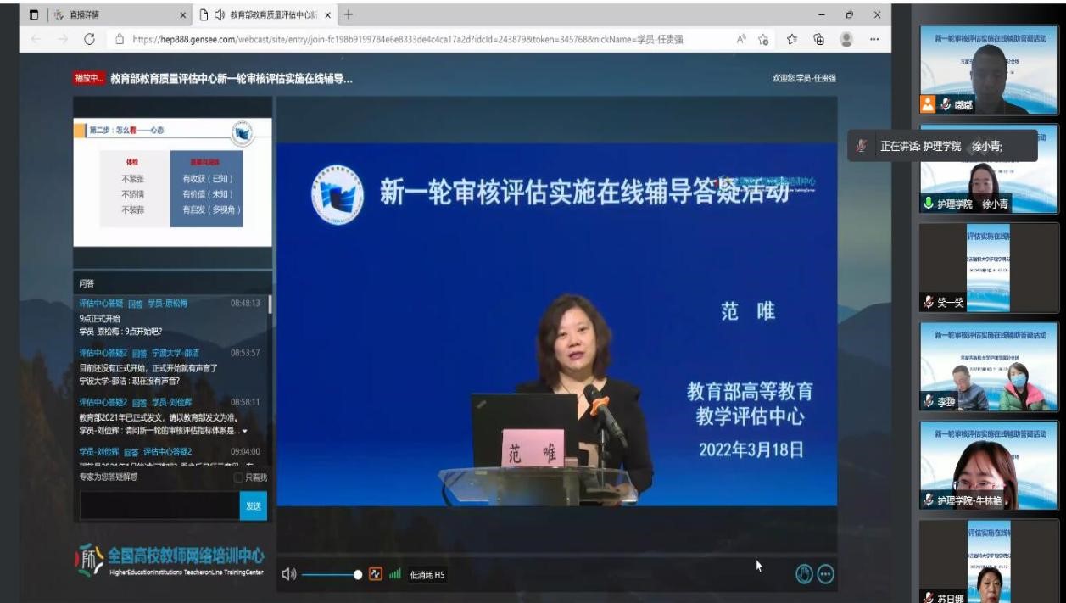Viewport: 1066px width, 603px height.
Task: Add this page to favorites star icon
Action: pos(791,39)
